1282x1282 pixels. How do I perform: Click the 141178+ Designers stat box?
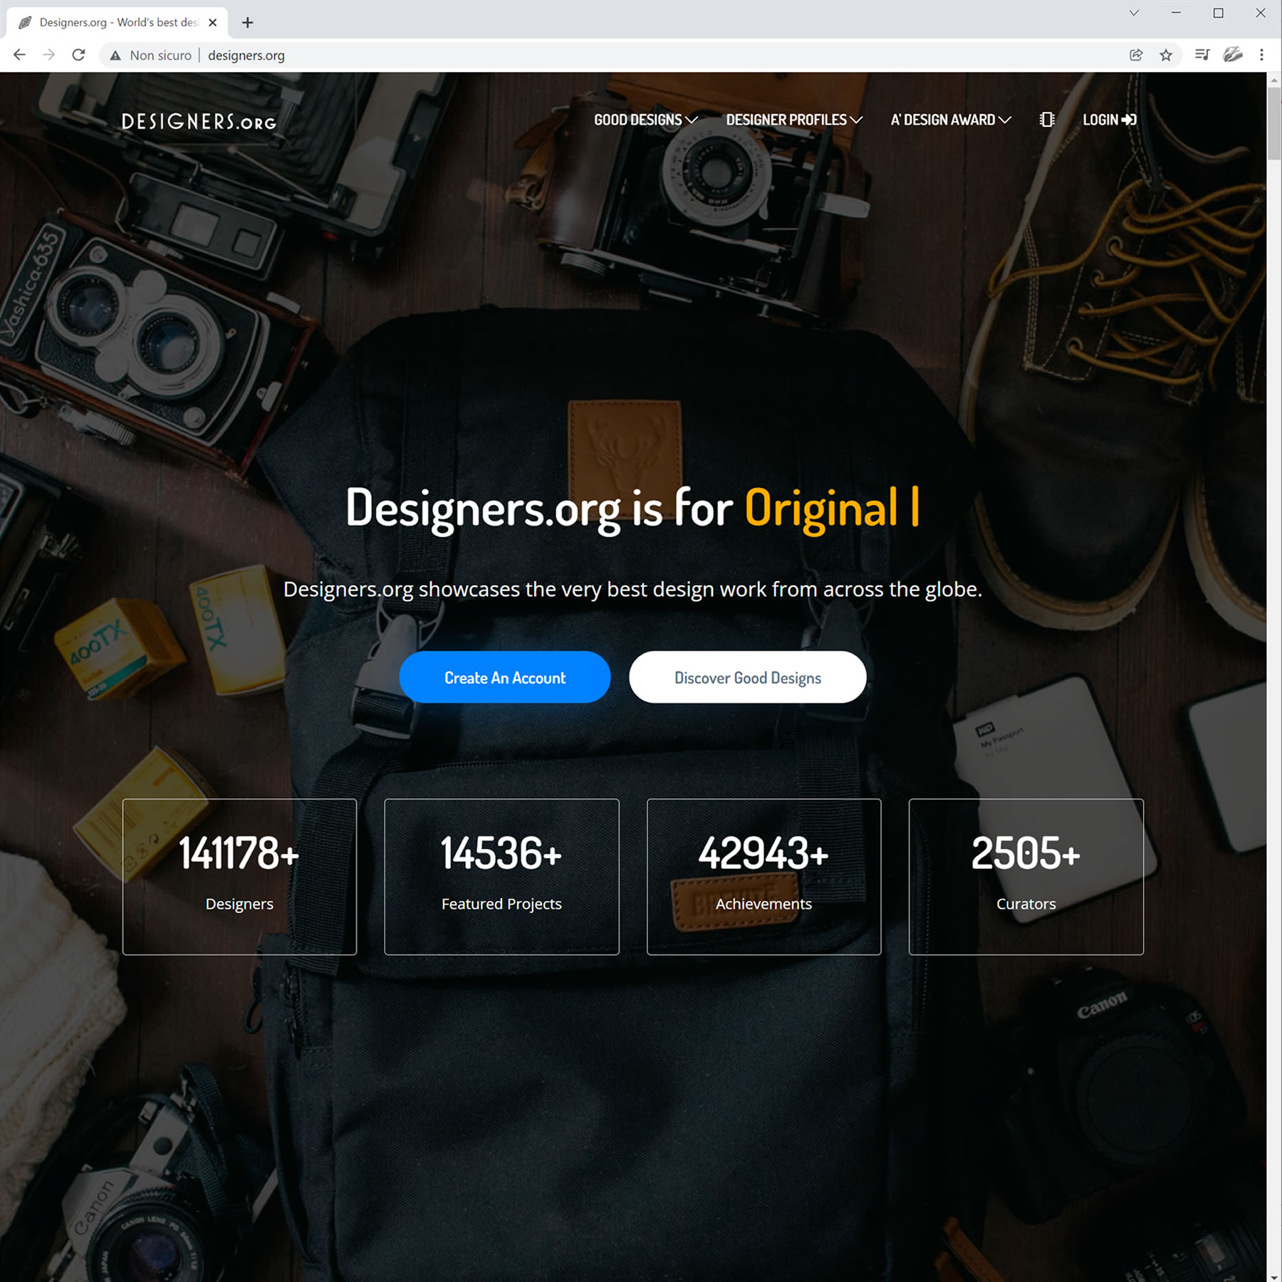pyautogui.click(x=239, y=876)
